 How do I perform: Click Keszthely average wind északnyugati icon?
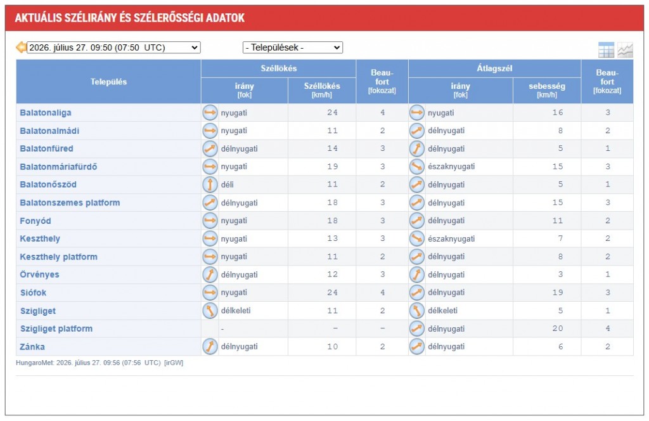(417, 238)
